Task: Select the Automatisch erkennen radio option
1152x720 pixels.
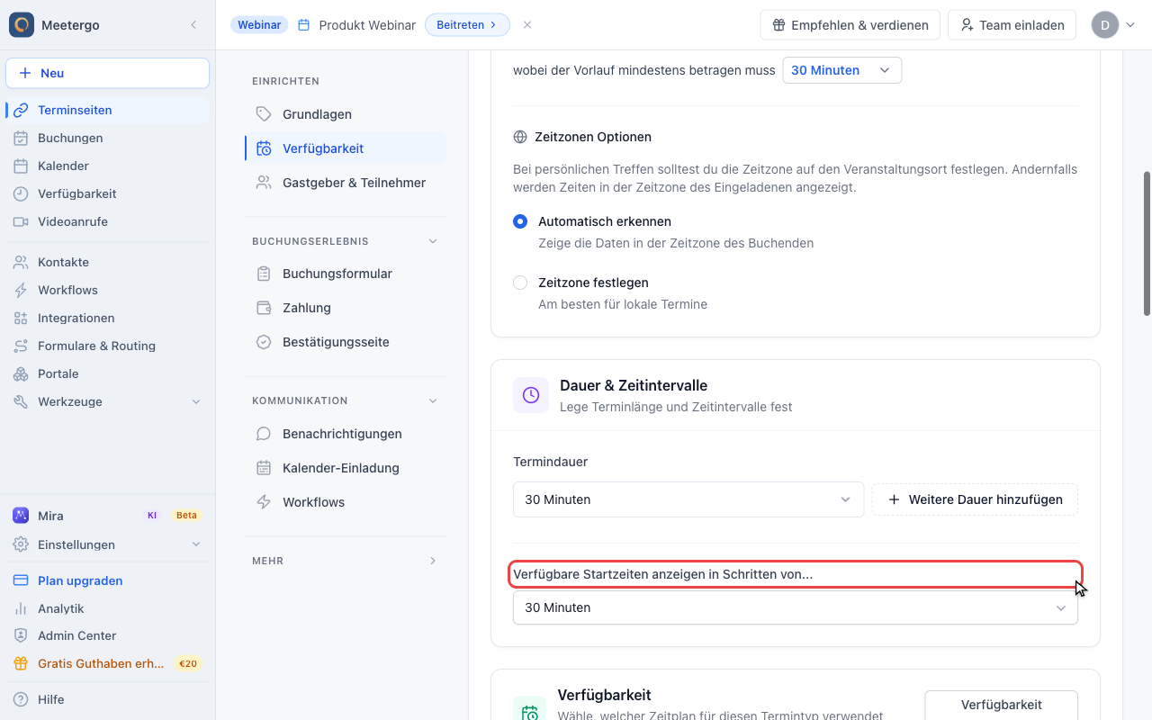Action: pyautogui.click(x=520, y=221)
